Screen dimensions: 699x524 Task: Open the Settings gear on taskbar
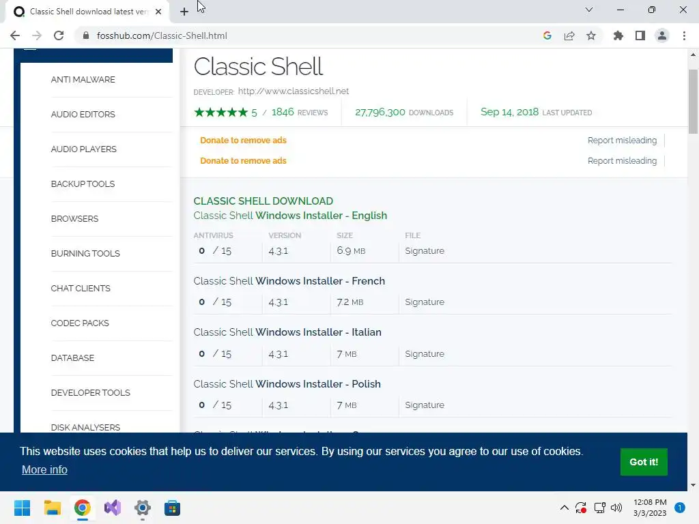(x=143, y=508)
